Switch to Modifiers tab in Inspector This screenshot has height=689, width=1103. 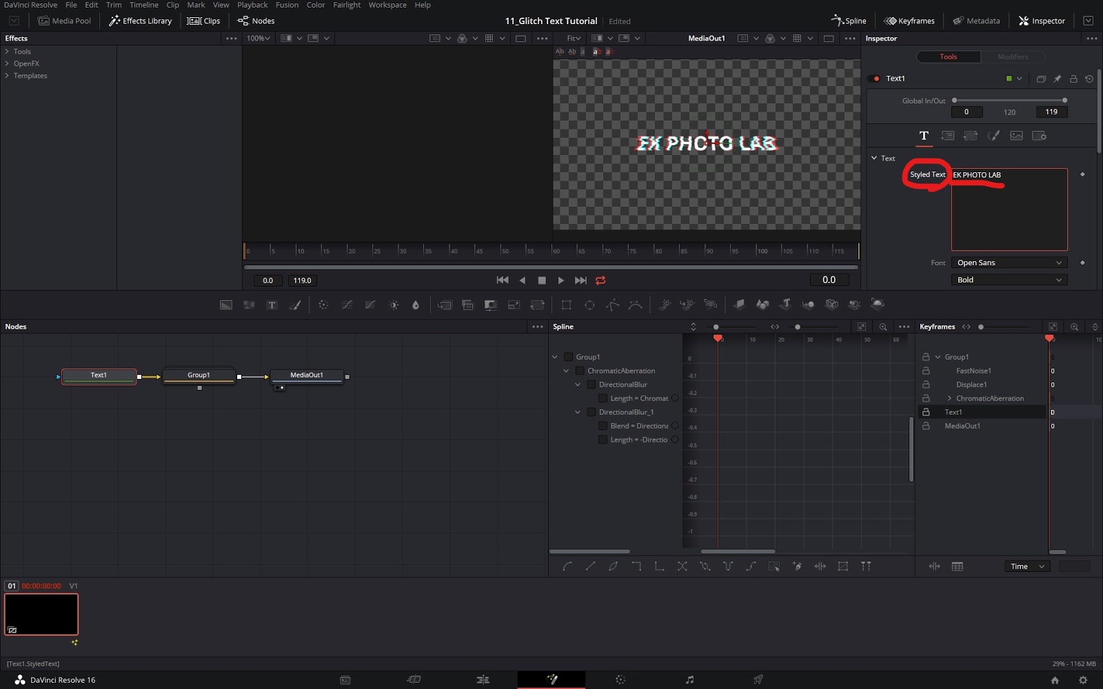tap(1013, 56)
